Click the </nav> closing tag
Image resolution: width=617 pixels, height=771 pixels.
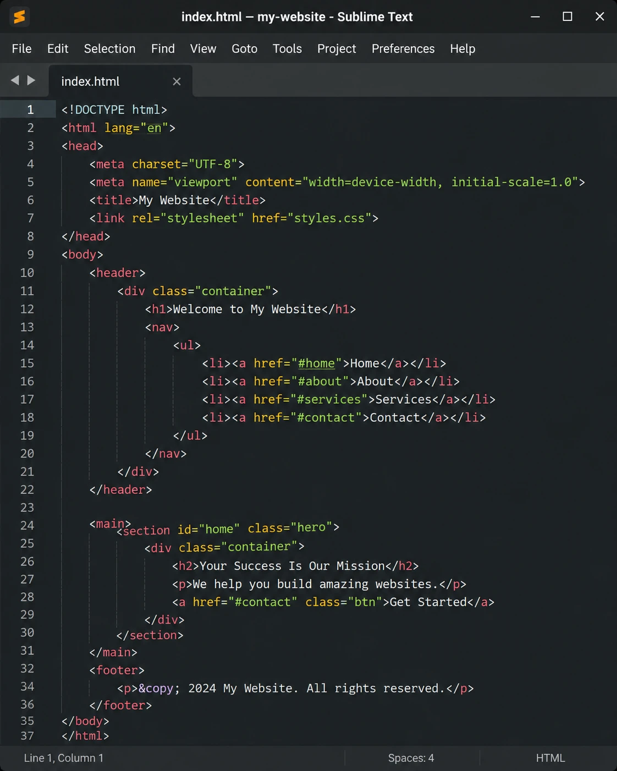tap(166, 453)
